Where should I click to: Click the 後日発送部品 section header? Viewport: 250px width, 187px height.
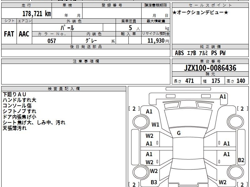(86, 46)
